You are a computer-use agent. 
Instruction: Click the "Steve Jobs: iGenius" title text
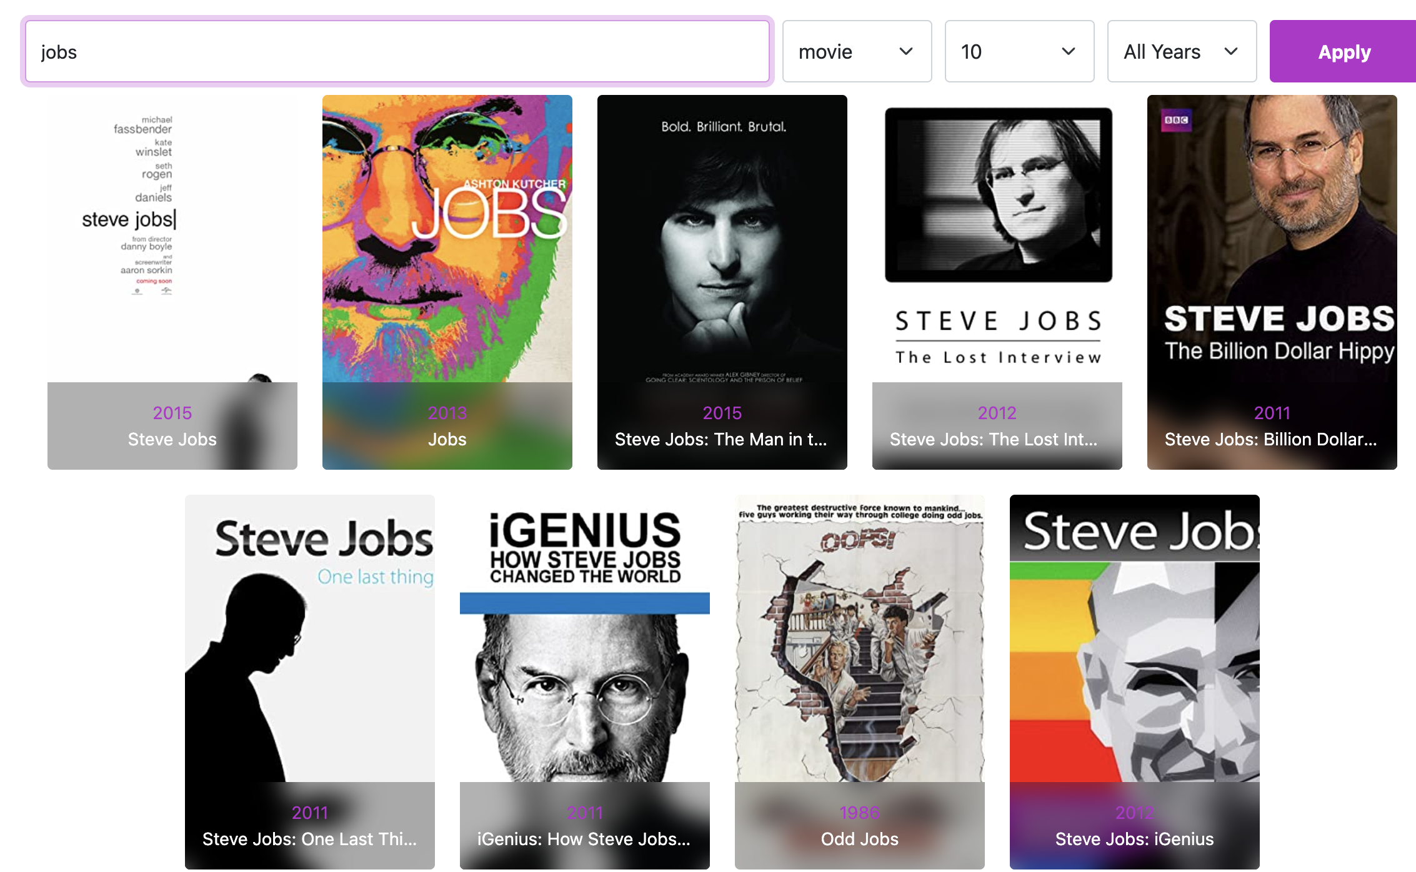click(x=1135, y=839)
